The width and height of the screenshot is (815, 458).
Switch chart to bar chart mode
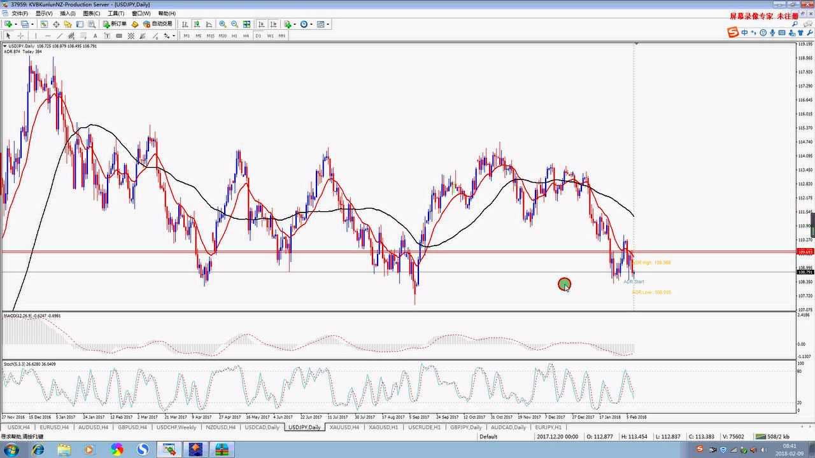coord(185,24)
